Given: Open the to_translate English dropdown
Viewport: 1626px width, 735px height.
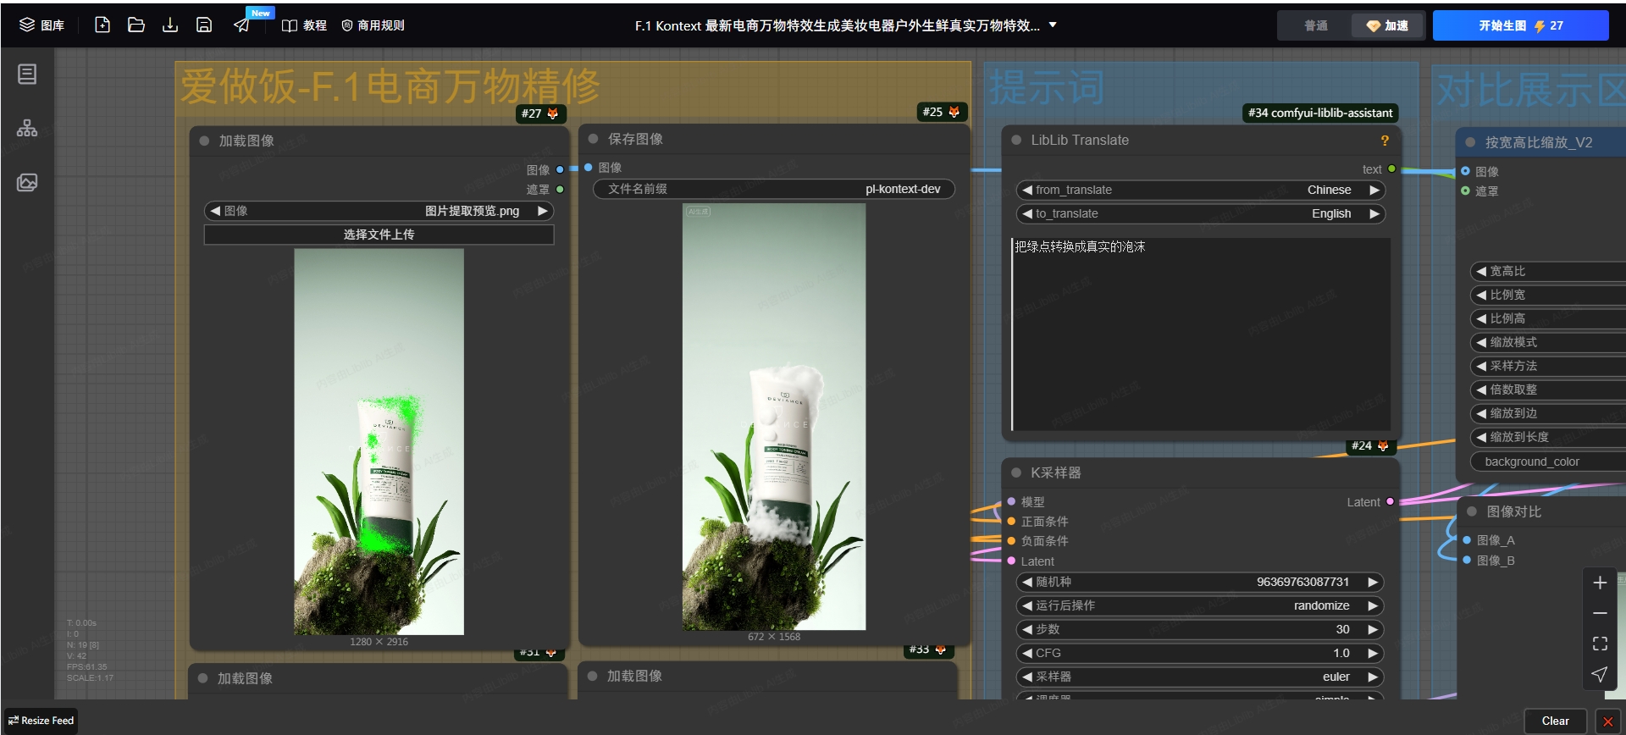Looking at the screenshot, I should (x=1200, y=213).
